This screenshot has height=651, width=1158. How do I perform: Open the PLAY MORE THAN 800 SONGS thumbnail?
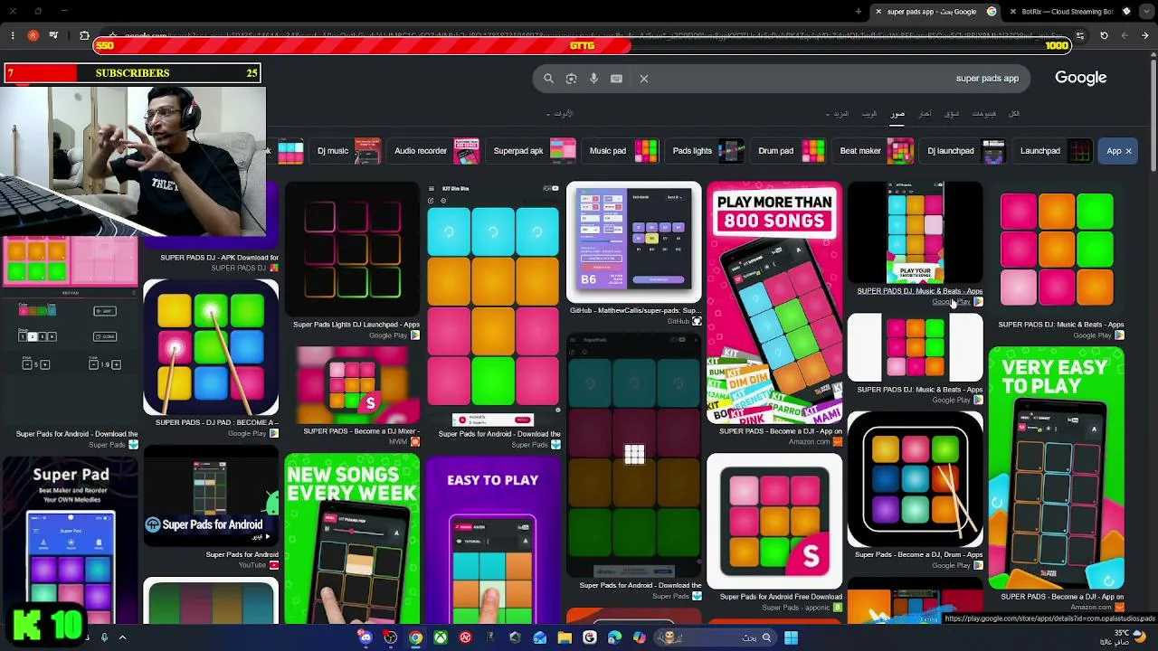pos(774,302)
